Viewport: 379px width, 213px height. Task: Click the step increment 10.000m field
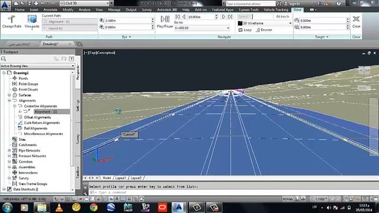(201, 17)
